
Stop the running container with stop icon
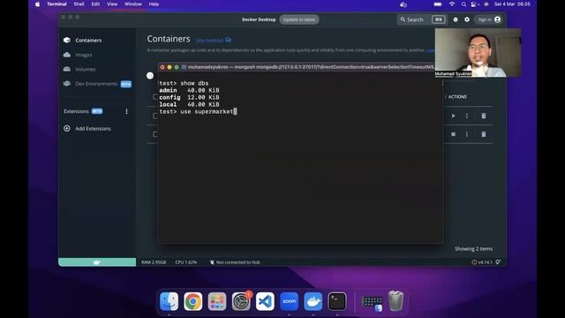[453, 134]
